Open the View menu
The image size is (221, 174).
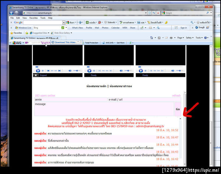pos(25,18)
